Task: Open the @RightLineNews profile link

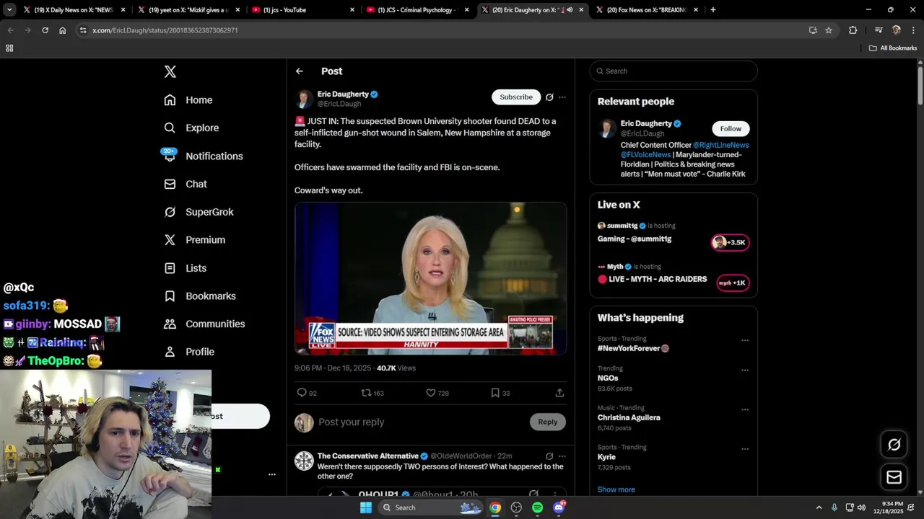Action: [721, 145]
